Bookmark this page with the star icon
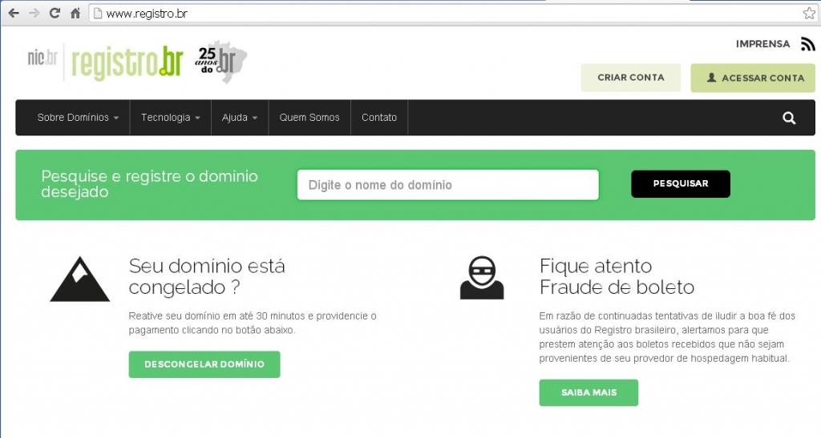This screenshot has height=438, width=821. pos(809,14)
